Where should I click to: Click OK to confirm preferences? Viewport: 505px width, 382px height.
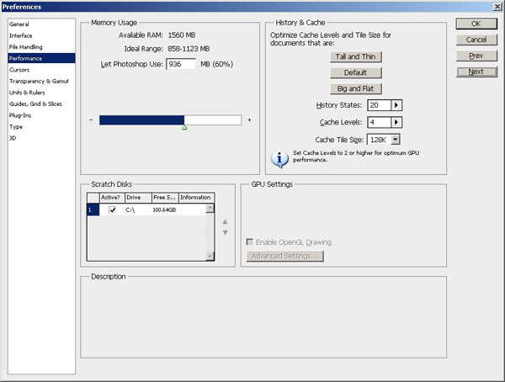click(476, 24)
